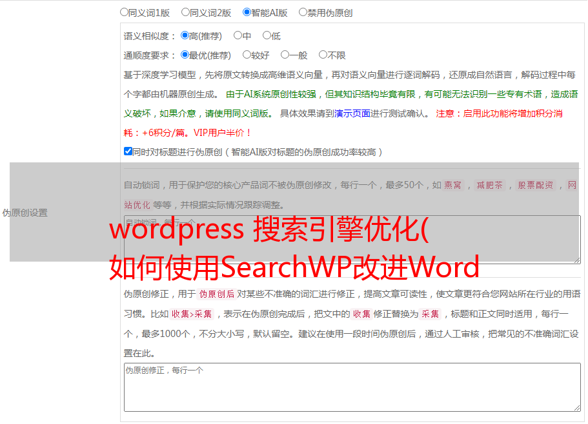
Task: Click the red VIP用户半价 notice text
Action: (x=223, y=133)
